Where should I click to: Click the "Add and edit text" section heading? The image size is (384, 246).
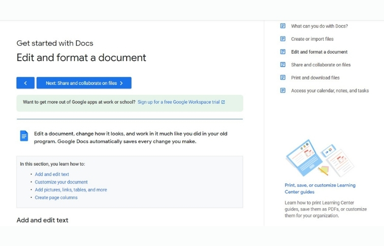[42, 220]
